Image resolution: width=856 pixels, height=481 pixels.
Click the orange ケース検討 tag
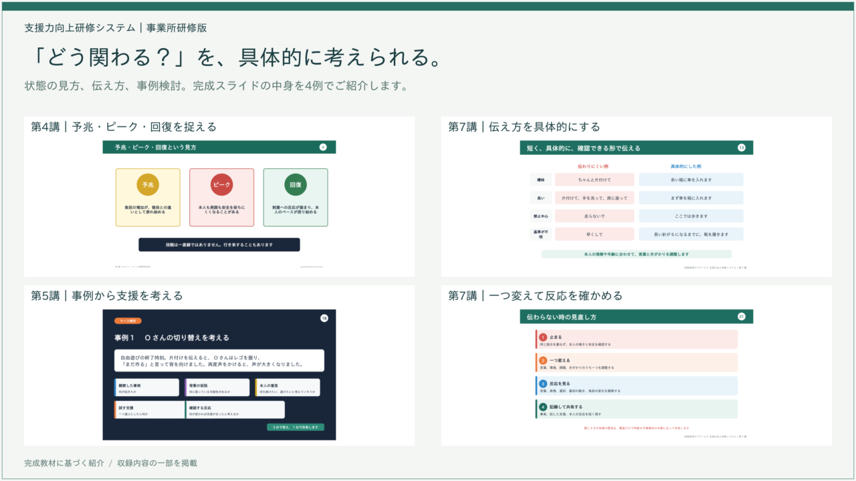pyautogui.click(x=128, y=321)
